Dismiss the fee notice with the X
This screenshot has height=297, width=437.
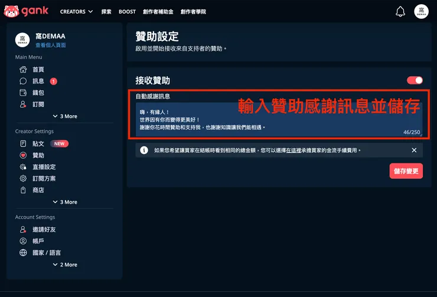coord(414,150)
